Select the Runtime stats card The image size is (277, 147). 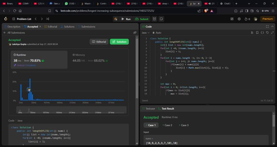(x=39, y=59)
